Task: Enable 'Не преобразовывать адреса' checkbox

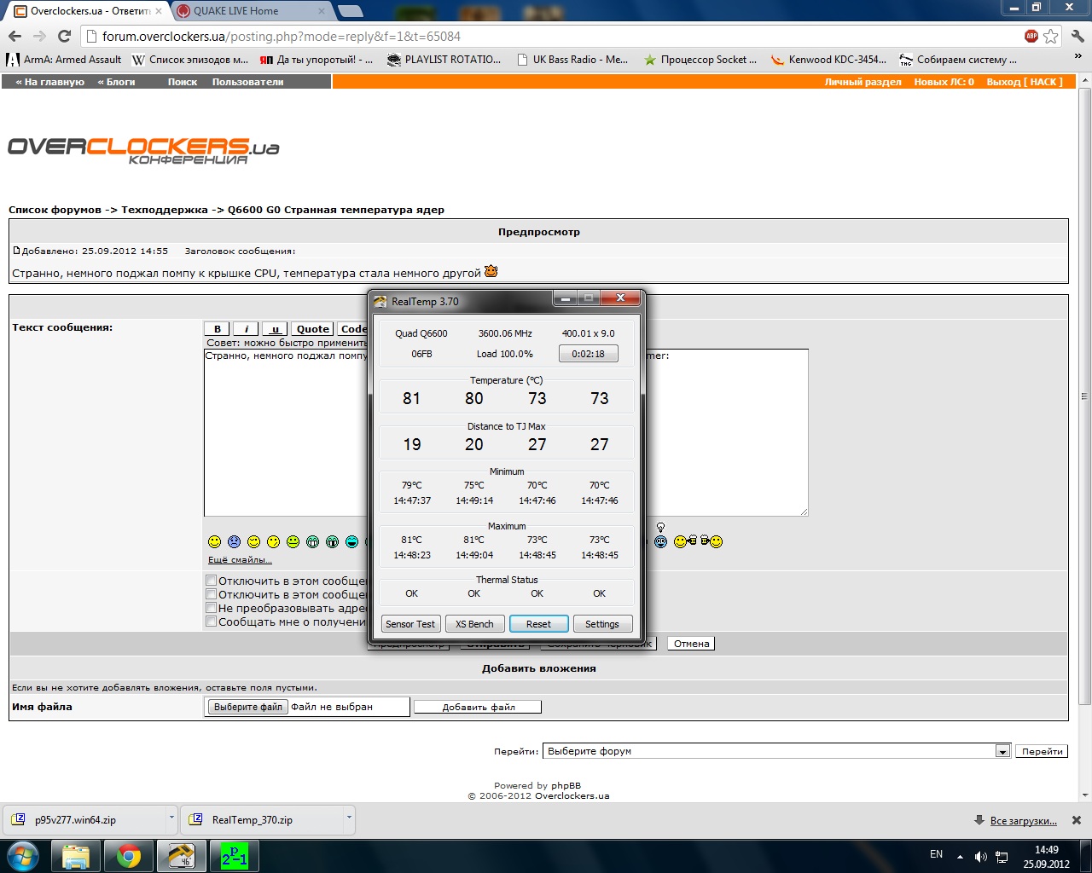Action: tap(211, 608)
